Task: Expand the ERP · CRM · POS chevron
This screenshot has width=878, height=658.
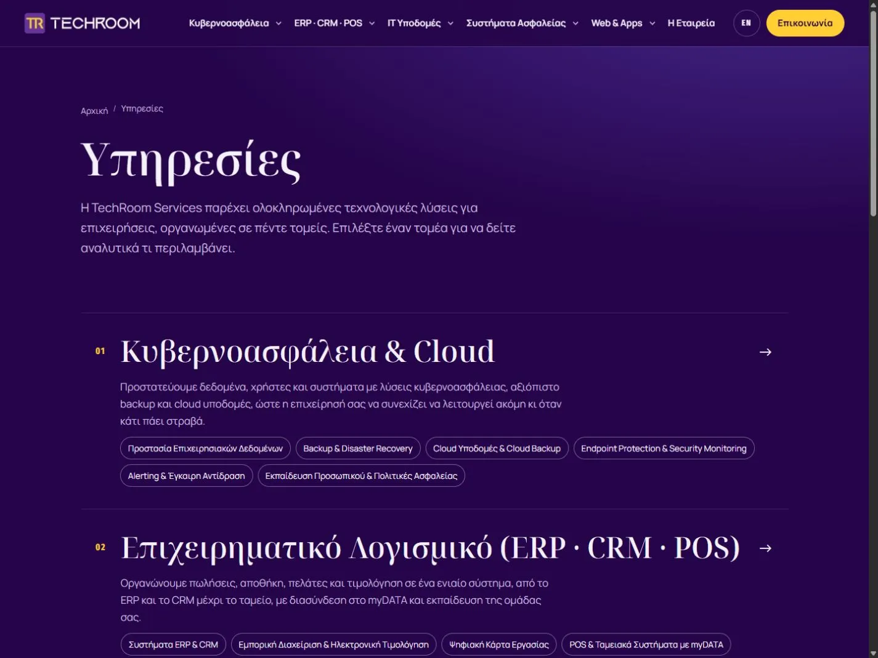Action: click(372, 23)
